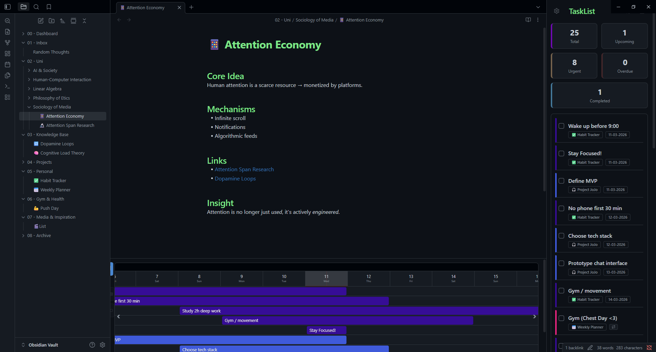Open graph view from ribbon
The height and width of the screenshot is (352, 656).
click(8, 43)
